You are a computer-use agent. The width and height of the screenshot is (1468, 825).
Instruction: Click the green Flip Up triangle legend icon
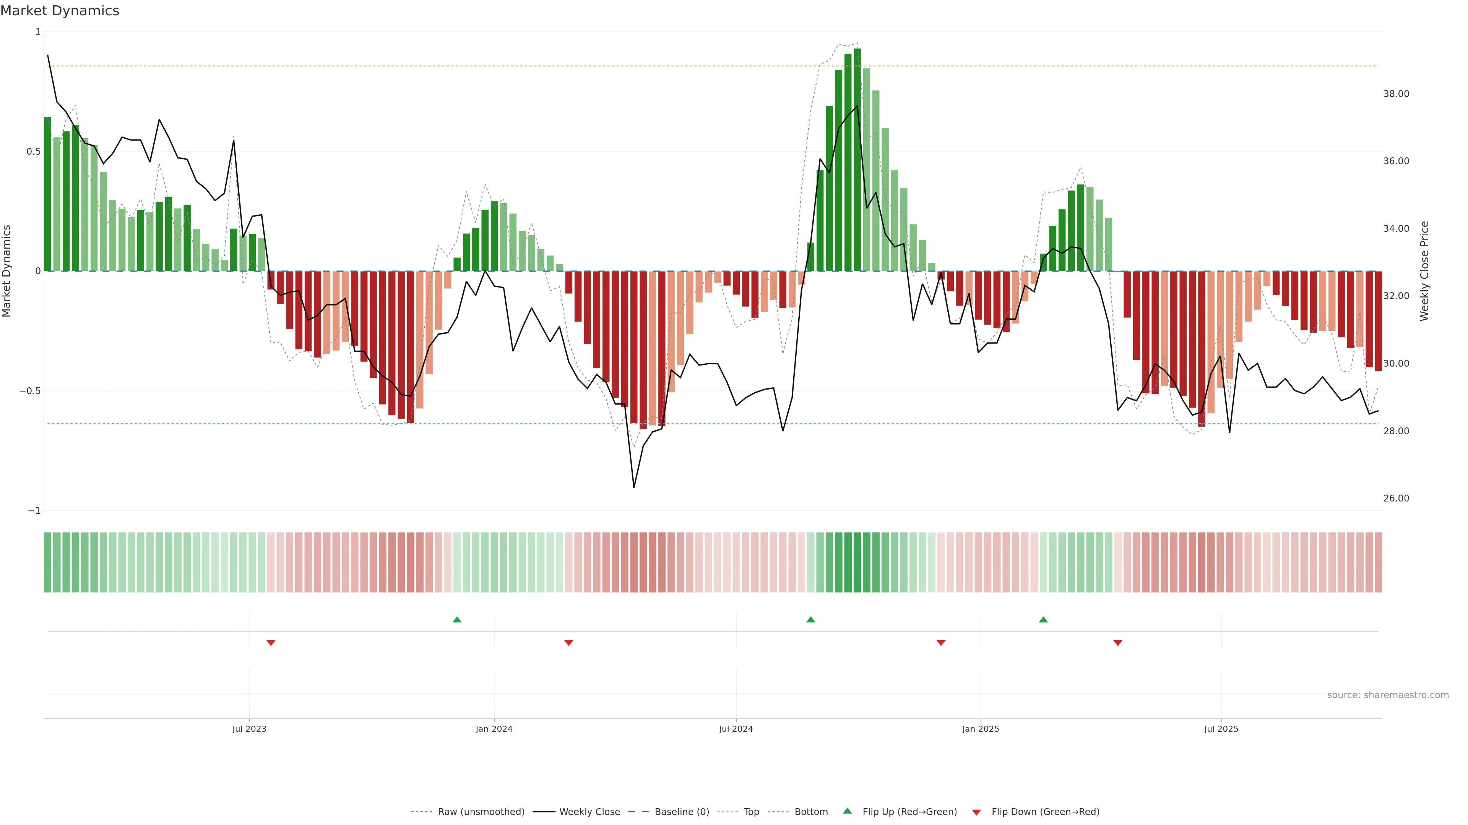tap(848, 811)
